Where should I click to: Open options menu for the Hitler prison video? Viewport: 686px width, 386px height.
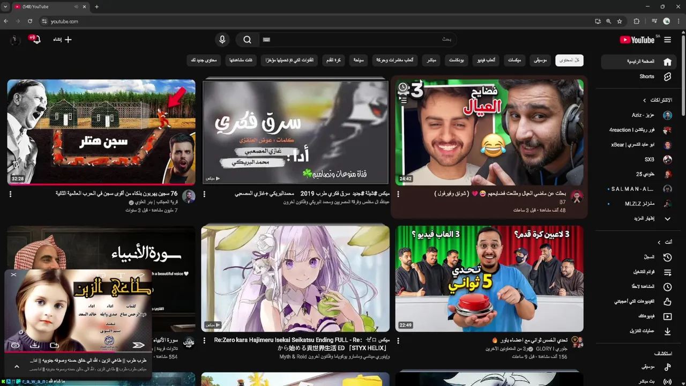click(x=10, y=194)
